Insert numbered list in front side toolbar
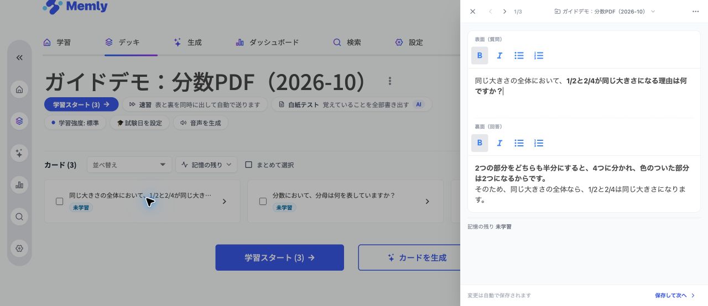Screen dimensions: 708x306 point(539,55)
